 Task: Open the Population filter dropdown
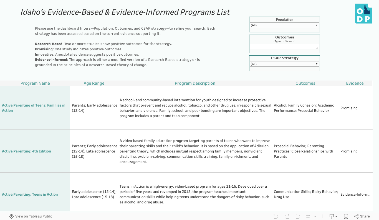tap(284, 25)
